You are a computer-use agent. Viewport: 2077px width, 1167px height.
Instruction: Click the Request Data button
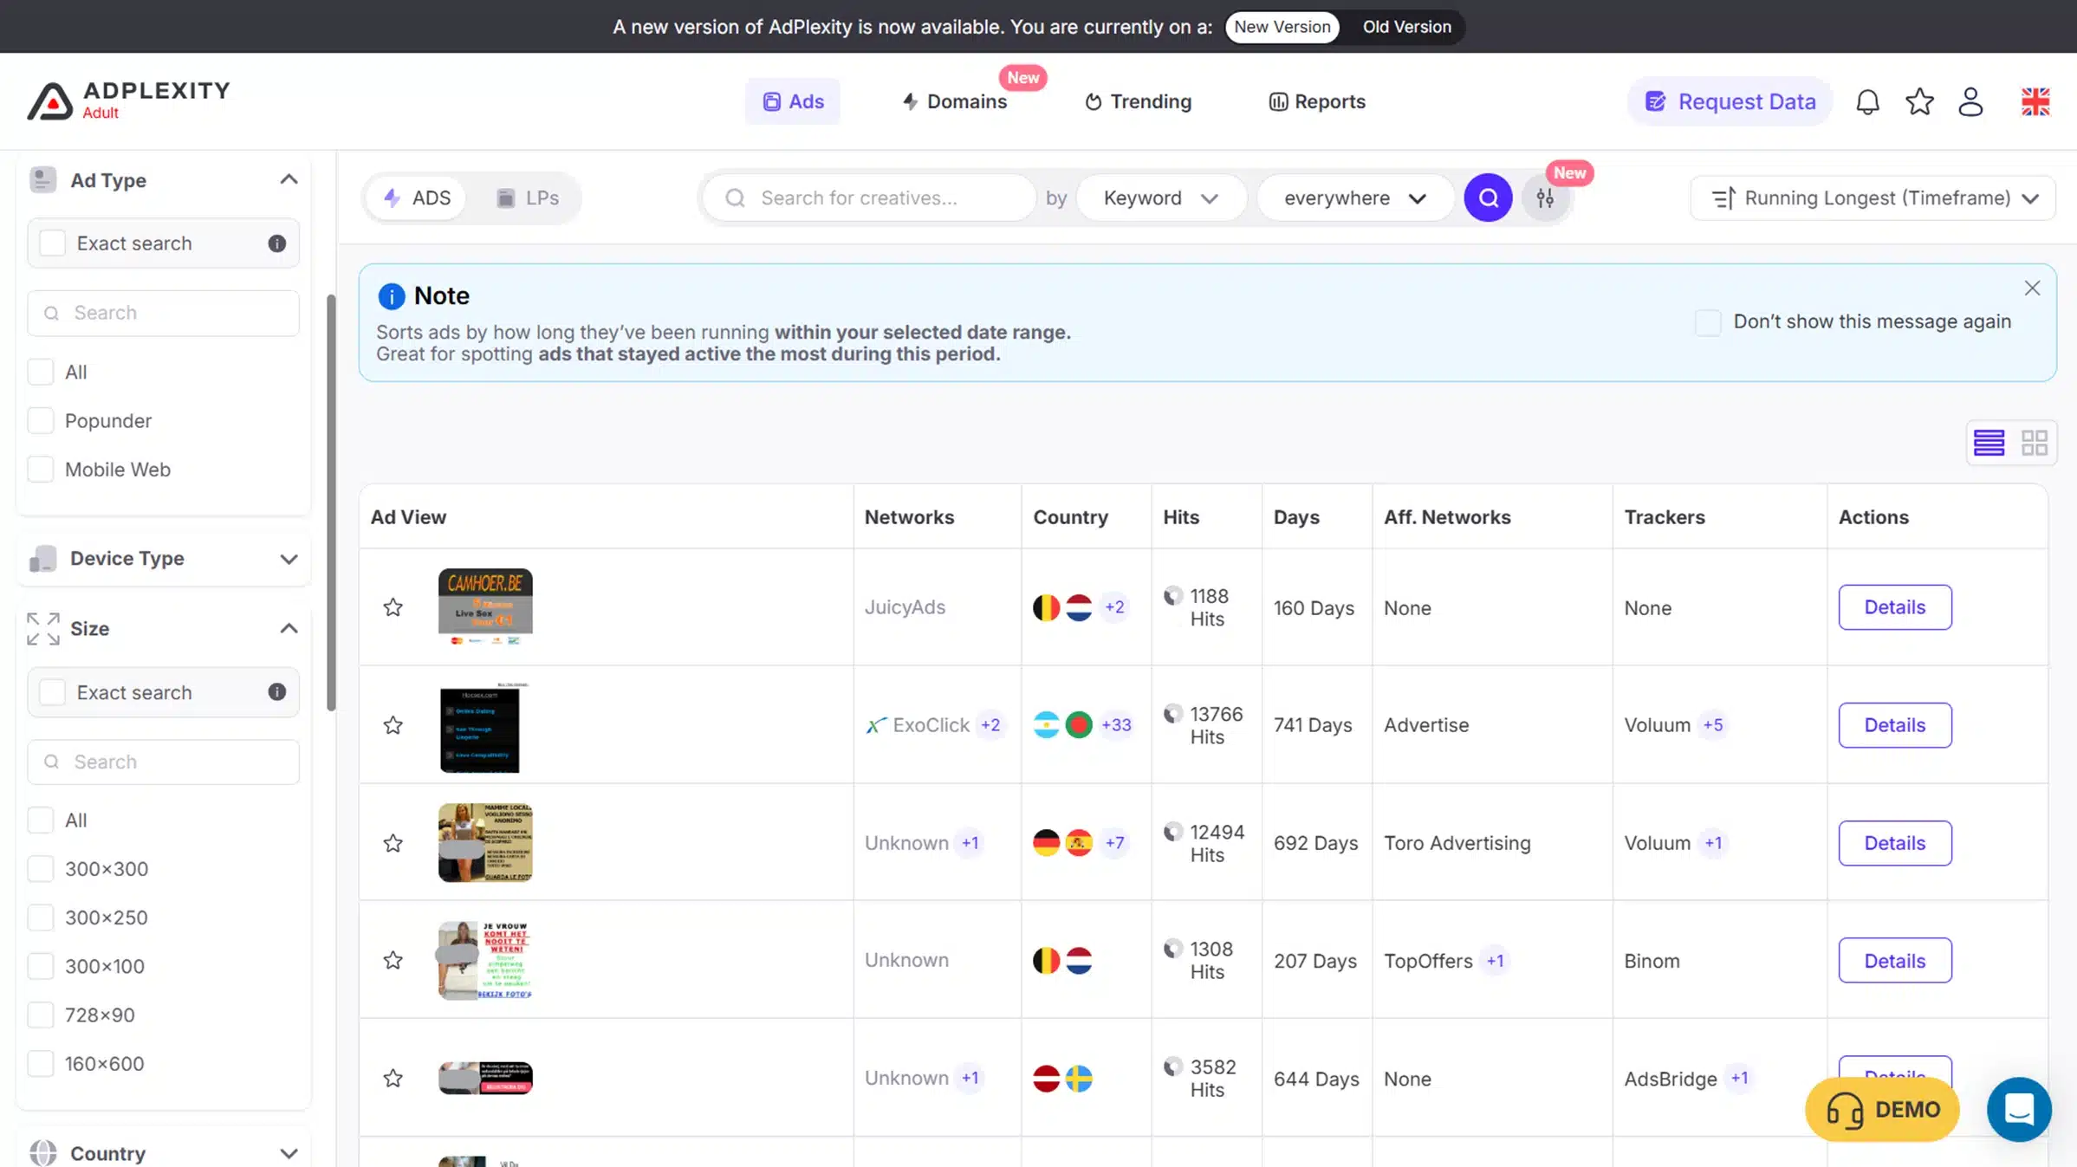click(x=1730, y=101)
